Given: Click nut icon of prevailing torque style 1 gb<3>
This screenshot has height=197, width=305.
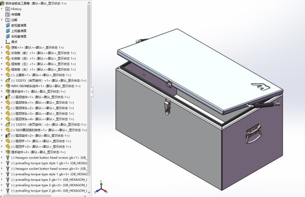Looking at the screenshot, I should pos(8,174).
